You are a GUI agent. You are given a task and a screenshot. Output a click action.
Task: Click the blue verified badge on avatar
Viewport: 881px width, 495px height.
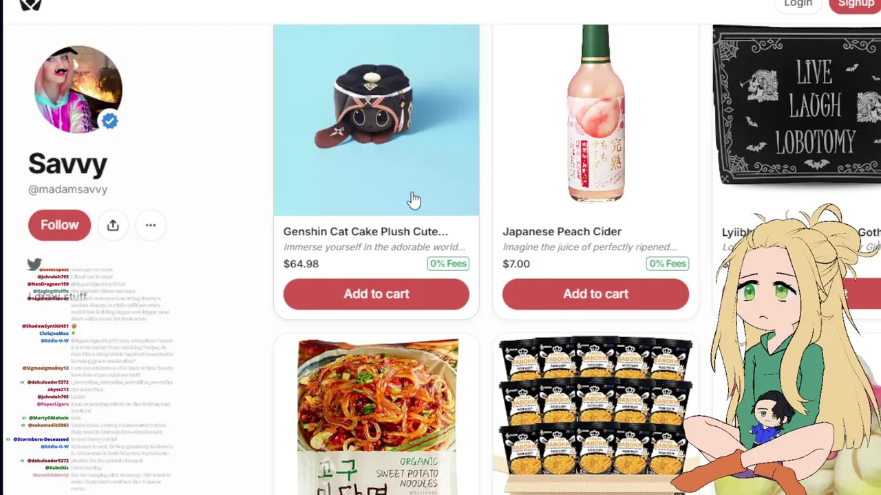click(109, 121)
